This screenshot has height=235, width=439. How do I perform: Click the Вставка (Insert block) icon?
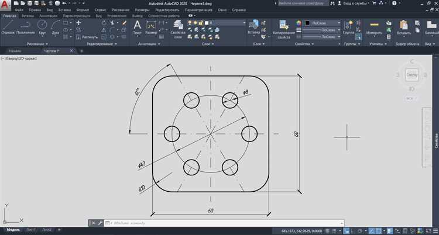[x=254, y=27]
